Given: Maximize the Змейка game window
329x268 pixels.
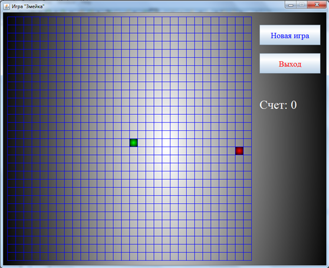Looking at the screenshot, I should (x=302, y=5).
